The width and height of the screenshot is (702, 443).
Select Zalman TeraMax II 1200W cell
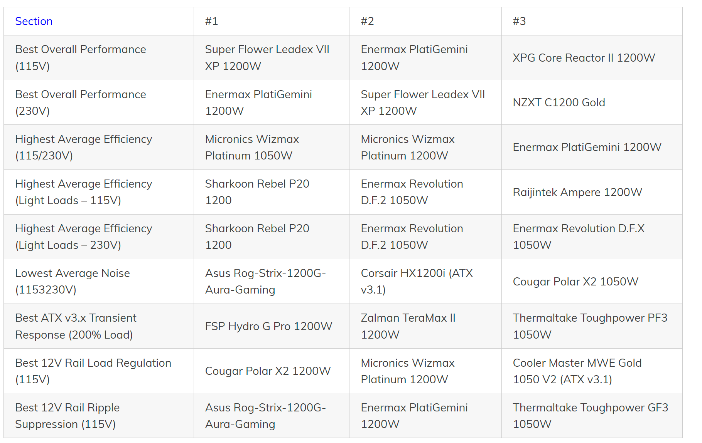(x=408, y=326)
